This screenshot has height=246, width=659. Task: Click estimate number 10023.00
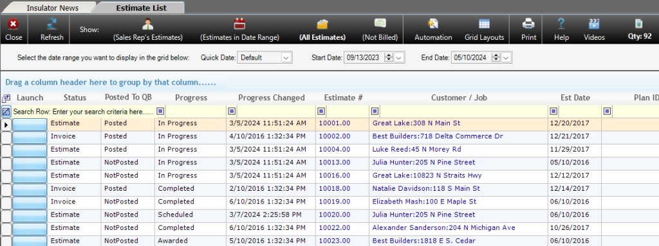(x=335, y=241)
